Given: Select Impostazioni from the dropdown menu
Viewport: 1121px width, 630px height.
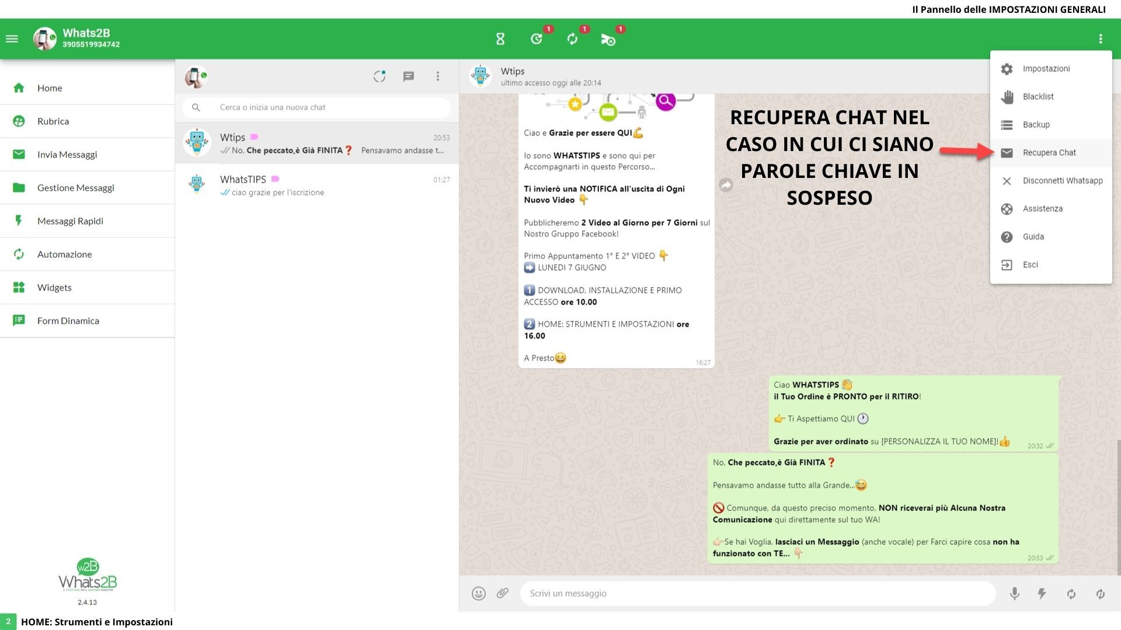Looking at the screenshot, I should tap(1051, 69).
